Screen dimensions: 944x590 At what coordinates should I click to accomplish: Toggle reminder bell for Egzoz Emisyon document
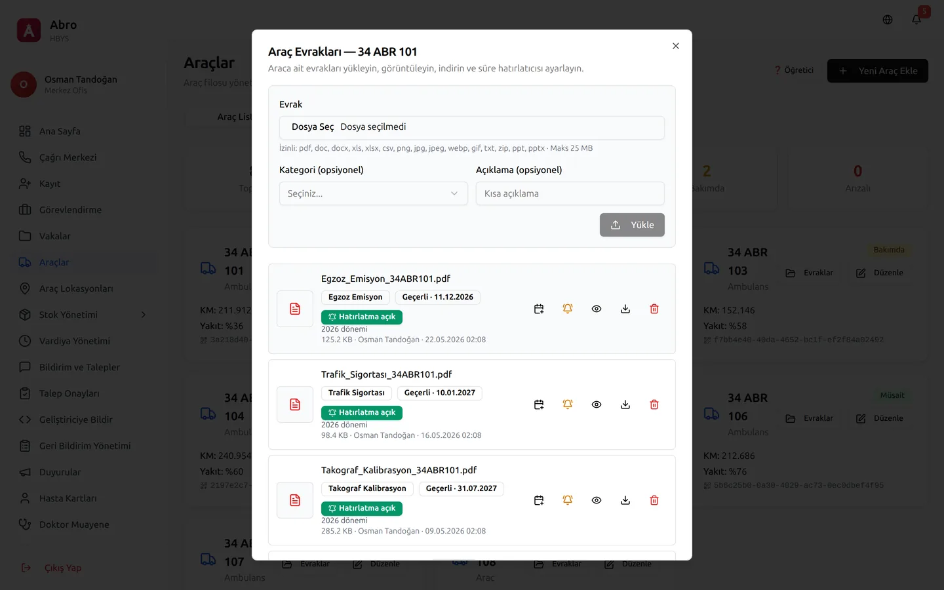[568, 309]
